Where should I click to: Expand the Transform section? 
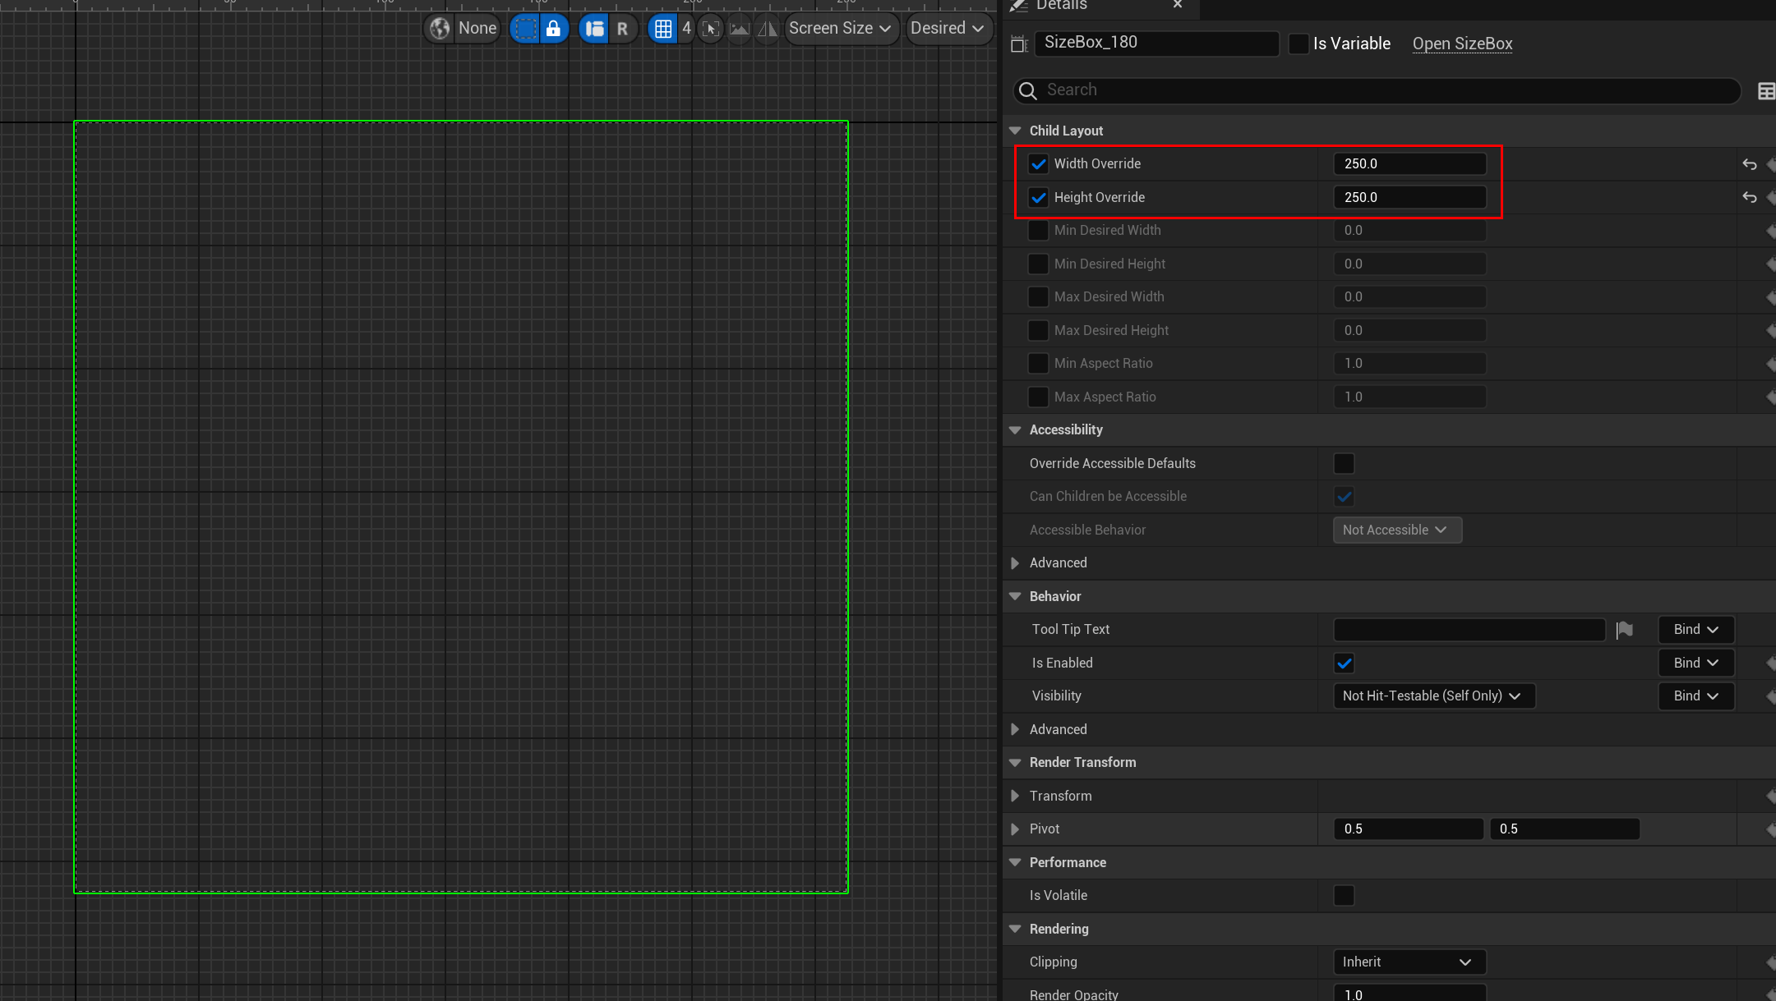[x=1015, y=797]
